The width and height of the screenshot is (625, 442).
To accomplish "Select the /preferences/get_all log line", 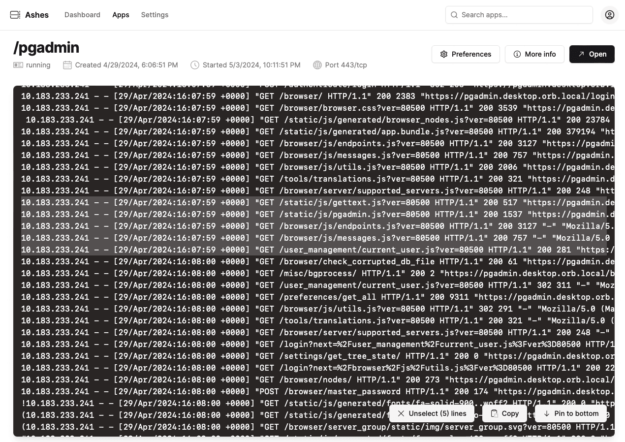I will coord(314,297).
